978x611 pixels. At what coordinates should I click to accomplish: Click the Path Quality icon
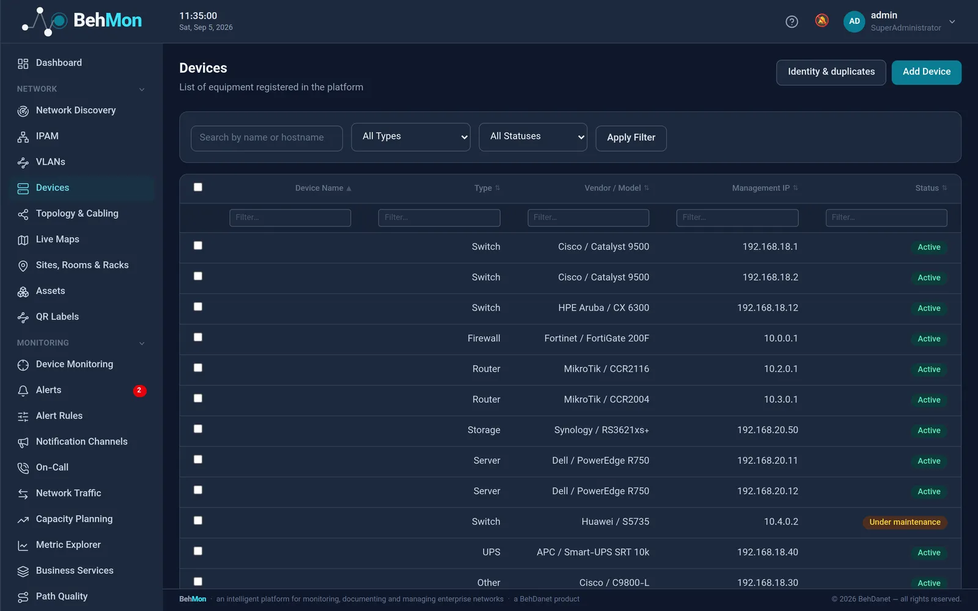[x=23, y=597]
